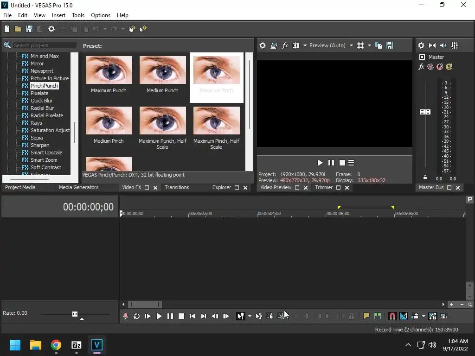Open project Properties gear in main toolbar
475x356 pixels.
pyautogui.click(x=51, y=29)
